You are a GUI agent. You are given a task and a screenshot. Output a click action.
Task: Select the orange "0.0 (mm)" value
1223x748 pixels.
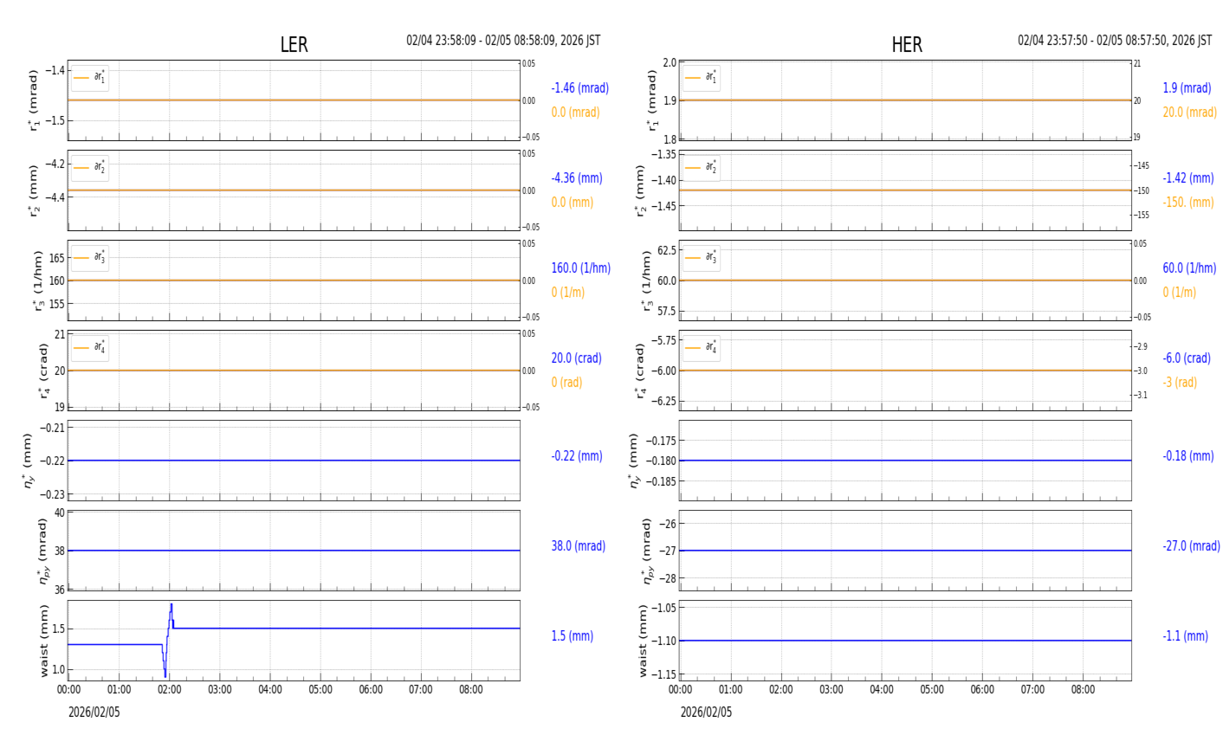click(573, 203)
